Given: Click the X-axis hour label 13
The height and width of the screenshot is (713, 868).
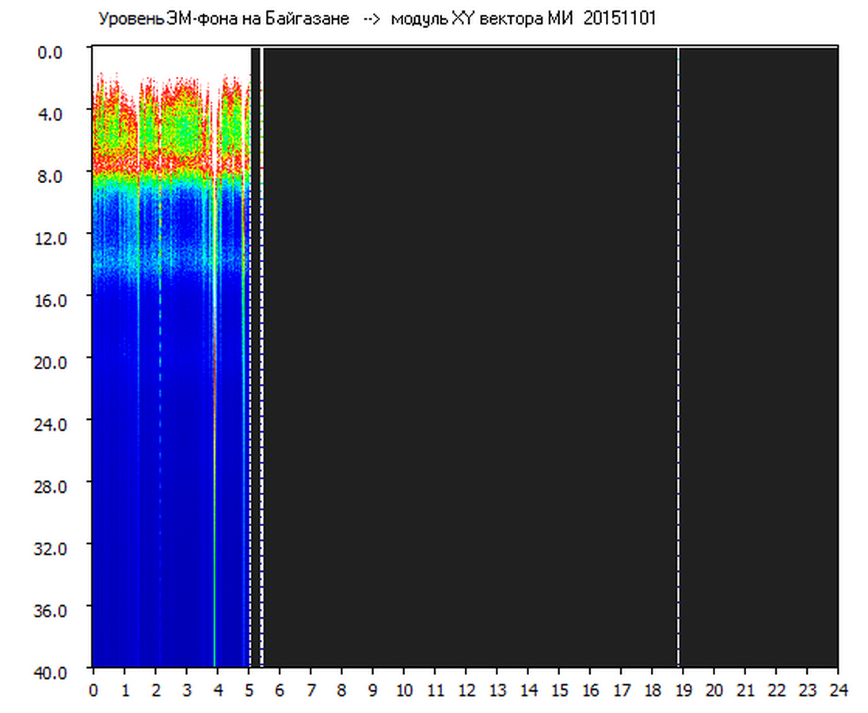Looking at the screenshot, I should pos(497,690).
